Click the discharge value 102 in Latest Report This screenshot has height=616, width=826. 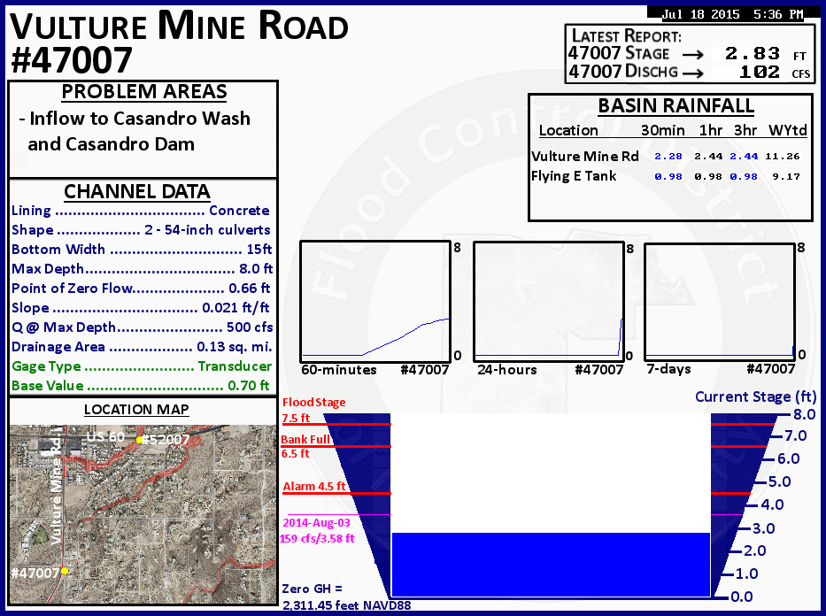(759, 72)
